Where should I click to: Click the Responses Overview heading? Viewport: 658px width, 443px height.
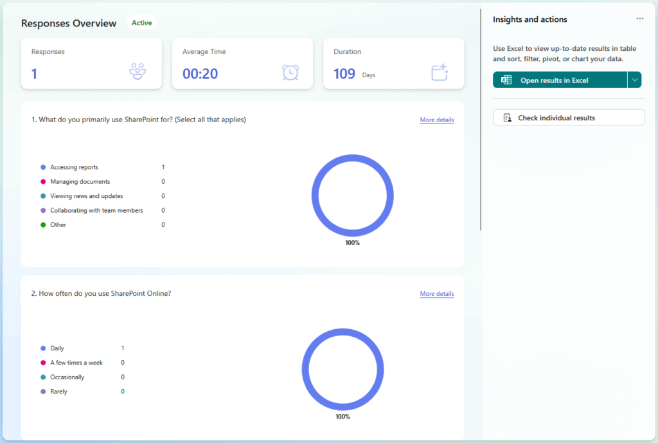(69, 23)
